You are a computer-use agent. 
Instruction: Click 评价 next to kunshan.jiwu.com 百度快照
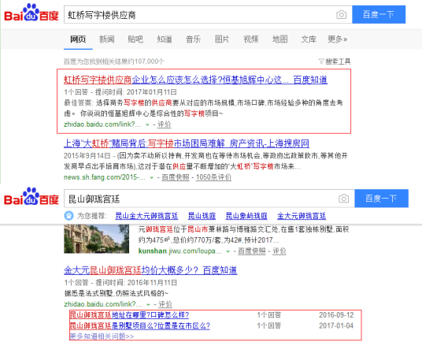tap(279, 251)
